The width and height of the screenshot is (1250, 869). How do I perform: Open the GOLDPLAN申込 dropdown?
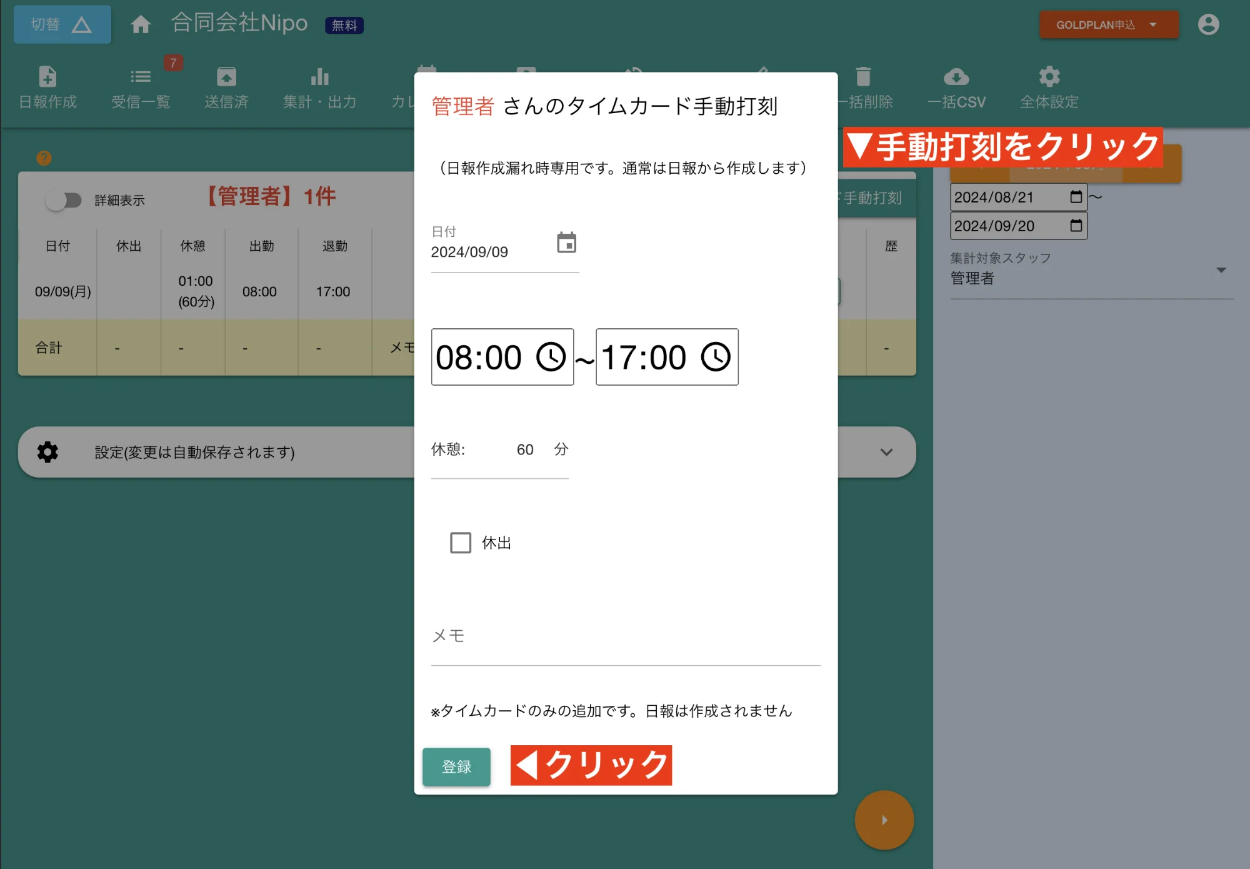click(1108, 24)
